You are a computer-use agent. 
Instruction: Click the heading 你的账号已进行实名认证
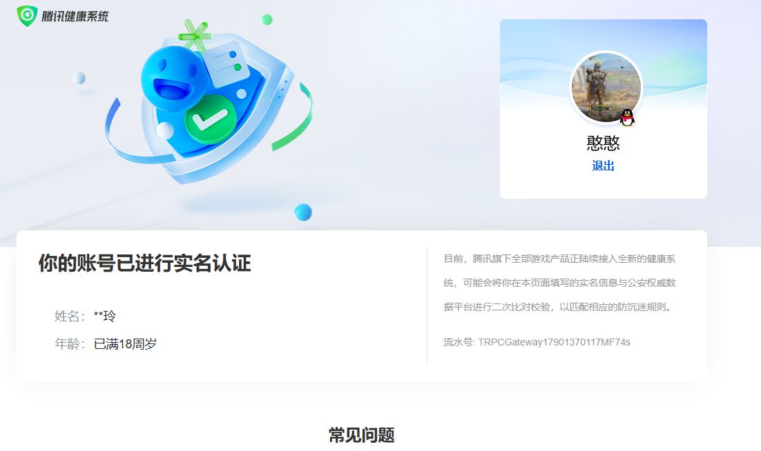tap(144, 263)
